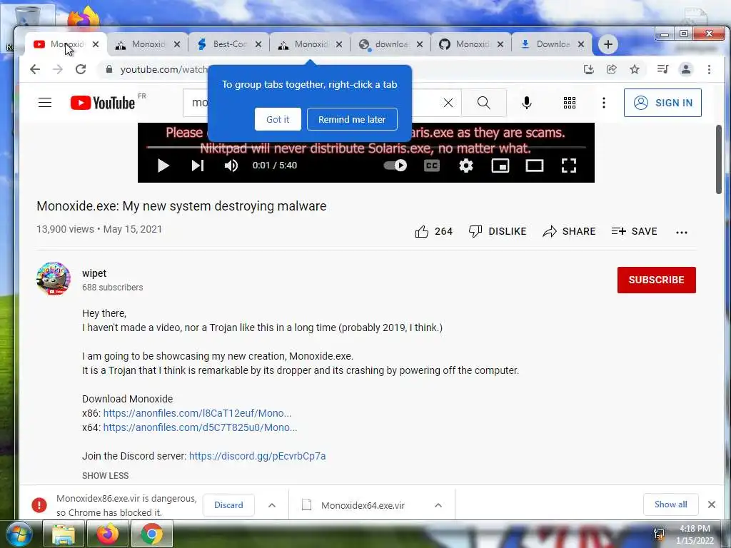Open the wipet channel name link
731x548 pixels.
[x=94, y=273]
